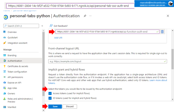Click the Authentication sidebar icon

point(4,61)
